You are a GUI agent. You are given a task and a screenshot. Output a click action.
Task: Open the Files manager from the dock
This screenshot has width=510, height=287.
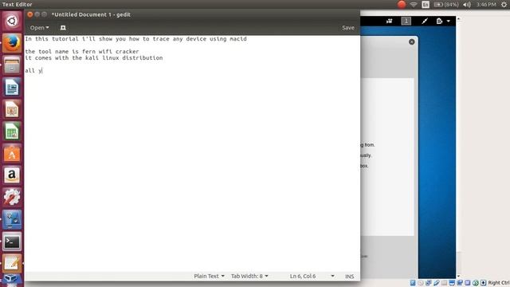12,65
